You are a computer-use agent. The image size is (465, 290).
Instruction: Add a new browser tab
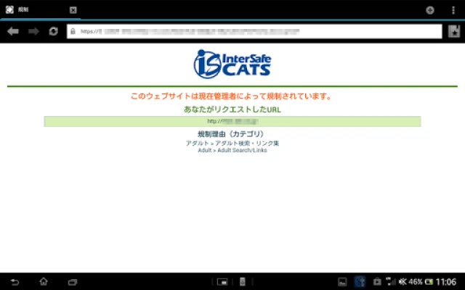pyautogui.click(x=430, y=10)
